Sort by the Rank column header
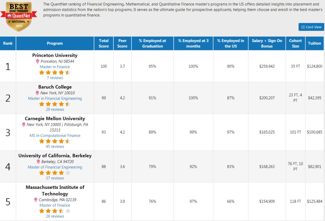 point(8,44)
